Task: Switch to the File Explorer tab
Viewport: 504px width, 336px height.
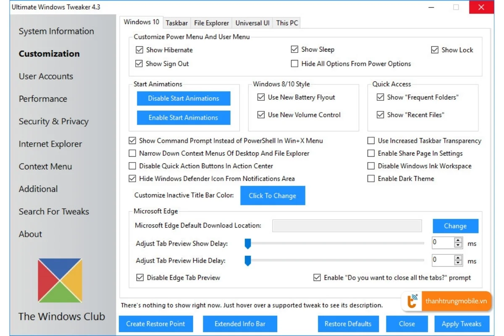Action: coord(212,23)
